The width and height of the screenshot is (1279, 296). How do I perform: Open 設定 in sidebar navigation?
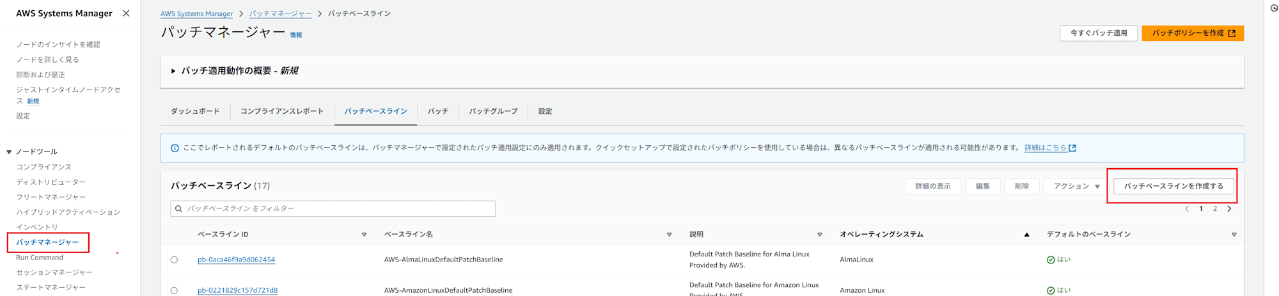tap(23, 116)
